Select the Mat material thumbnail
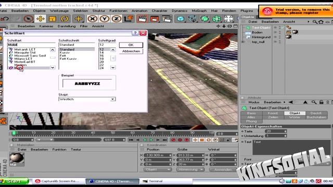The image size is (333, 187). (x=17, y=159)
